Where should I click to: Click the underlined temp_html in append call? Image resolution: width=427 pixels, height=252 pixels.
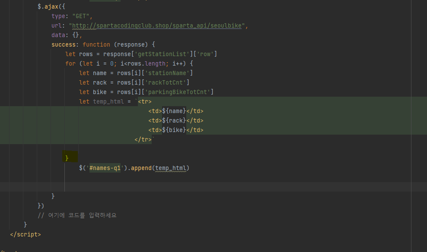pyautogui.click(x=170, y=168)
